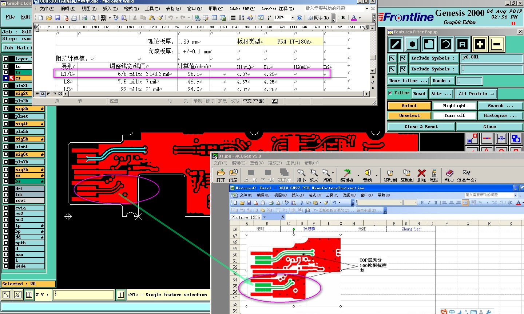This screenshot has width=524, height=314.
Task: Click the Unselect button
Action: (409, 115)
